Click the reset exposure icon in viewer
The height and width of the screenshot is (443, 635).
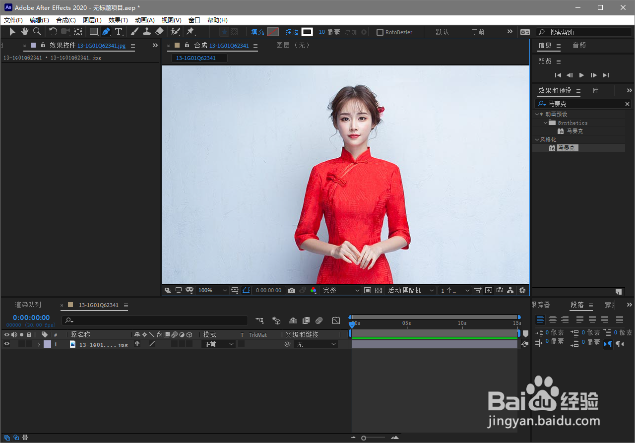(x=522, y=290)
